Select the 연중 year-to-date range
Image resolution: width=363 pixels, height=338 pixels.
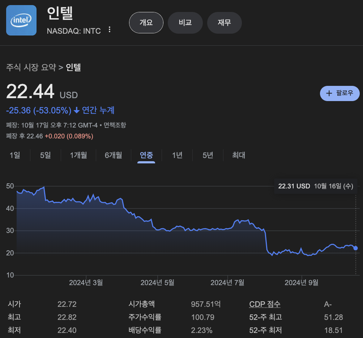pyautogui.click(x=146, y=155)
